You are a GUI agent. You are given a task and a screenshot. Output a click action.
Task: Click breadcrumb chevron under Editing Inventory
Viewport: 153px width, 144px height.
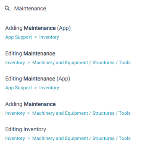[x=28, y=139]
